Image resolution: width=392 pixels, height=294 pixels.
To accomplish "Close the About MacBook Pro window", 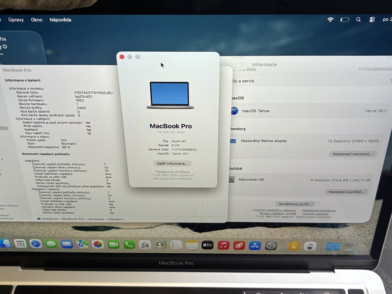I will [122, 57].
